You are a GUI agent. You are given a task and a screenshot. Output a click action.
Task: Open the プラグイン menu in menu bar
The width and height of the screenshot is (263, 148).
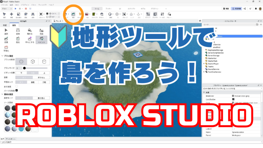tap(25, 5)
